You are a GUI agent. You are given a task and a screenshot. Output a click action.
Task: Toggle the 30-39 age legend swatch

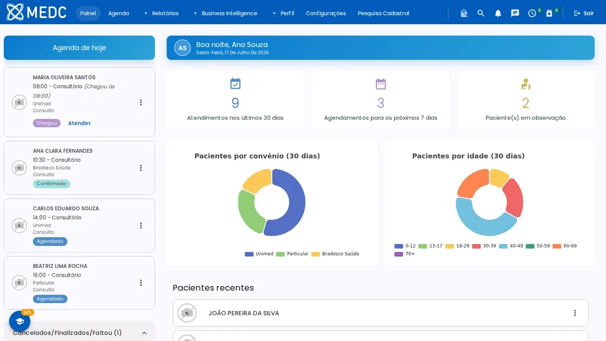pyautogui.click(x=476, y=246)
